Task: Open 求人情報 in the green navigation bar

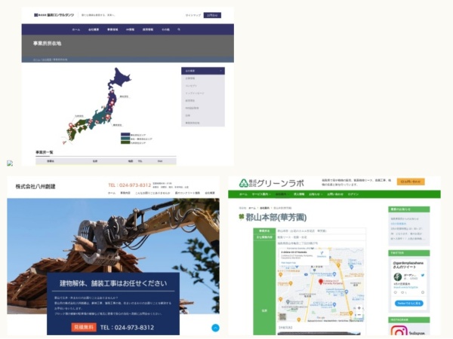Action: point(299,194)
